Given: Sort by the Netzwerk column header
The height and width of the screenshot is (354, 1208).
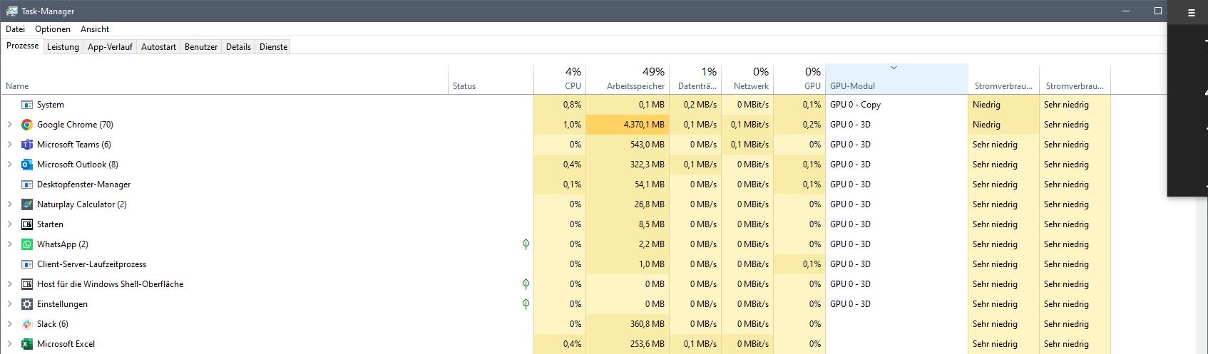Looking at the screenshot, I should [747, 79].
